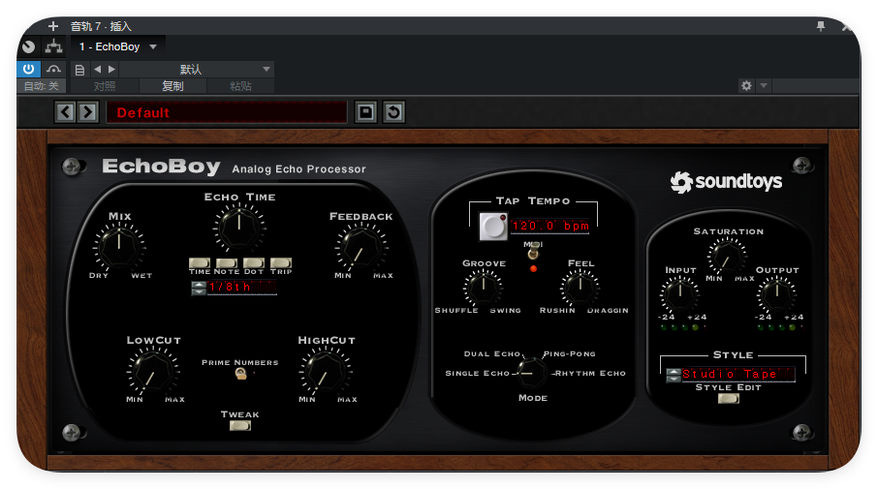
Task: Click the 自动: 关 automation button
Action: click(x=42, y=86)
